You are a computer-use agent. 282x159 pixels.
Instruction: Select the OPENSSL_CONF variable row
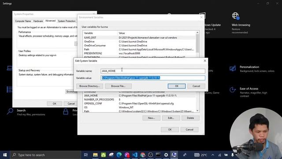(x=139, y=103)
